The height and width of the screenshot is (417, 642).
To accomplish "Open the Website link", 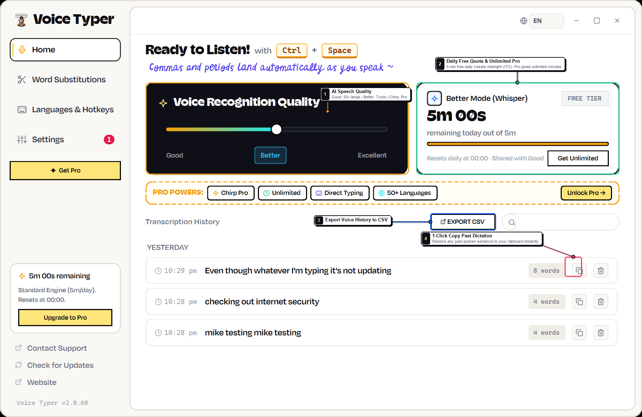I will tap(36, 382).
